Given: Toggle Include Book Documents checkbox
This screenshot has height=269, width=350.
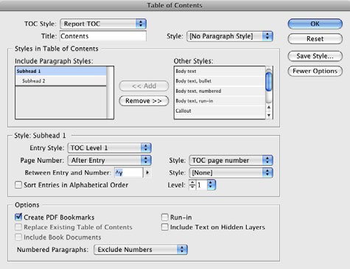Looking at the screenshot, I should pos(18,237).
